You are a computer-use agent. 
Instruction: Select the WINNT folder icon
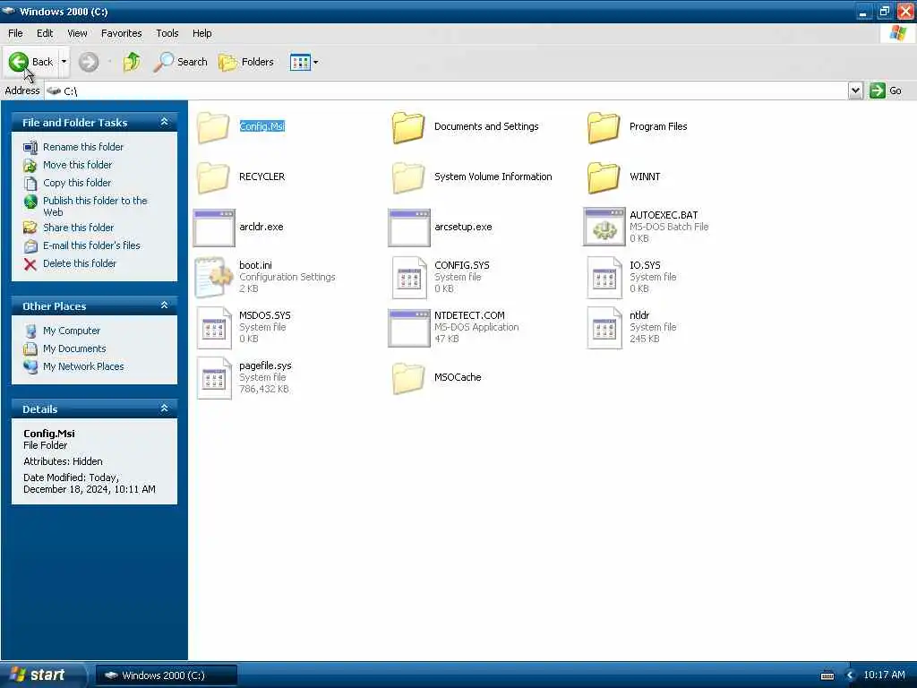[604, 177]
